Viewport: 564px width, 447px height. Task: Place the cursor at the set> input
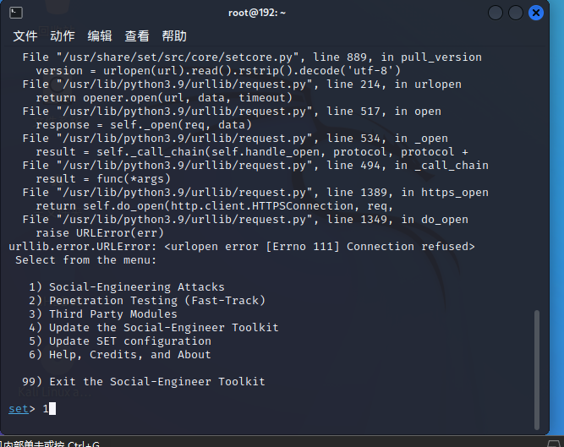[51, 409]
